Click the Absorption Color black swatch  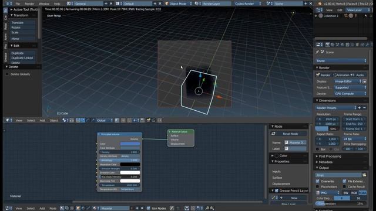[x=130, y=164]
